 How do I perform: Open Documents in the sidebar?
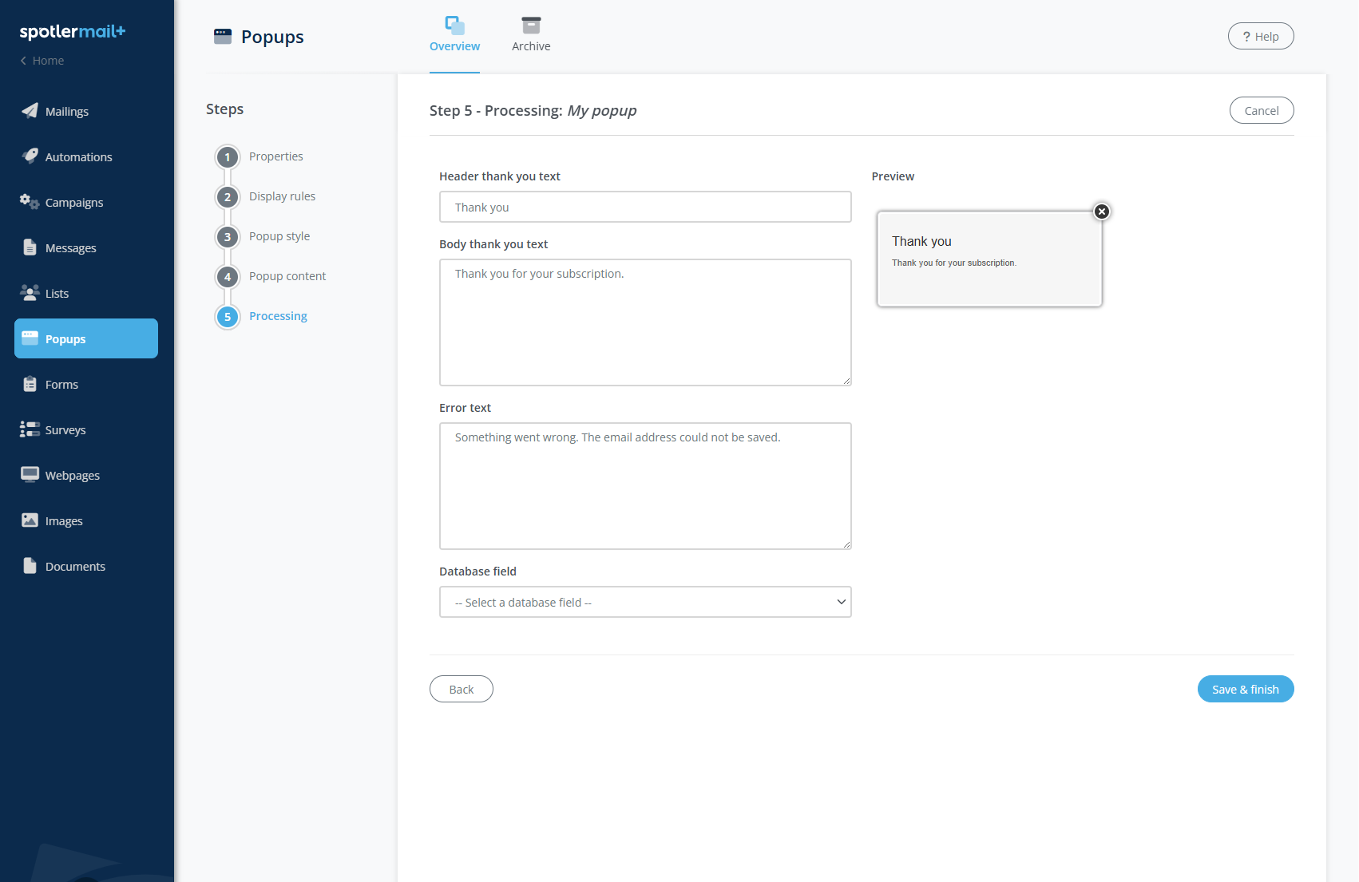tap(86, 566)
